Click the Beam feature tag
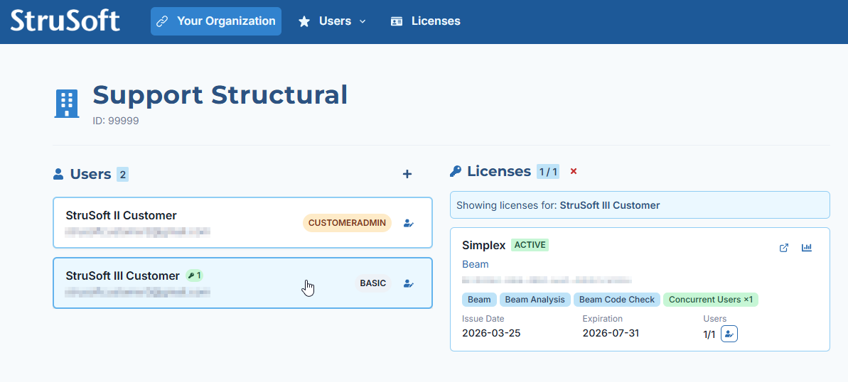This screenshot has height=382, width=848. (479, 300)
